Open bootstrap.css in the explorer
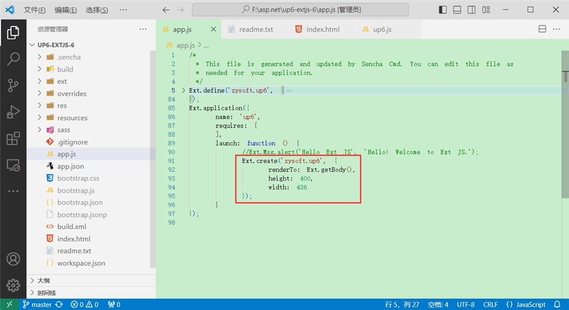 click(x=78, y=178)
